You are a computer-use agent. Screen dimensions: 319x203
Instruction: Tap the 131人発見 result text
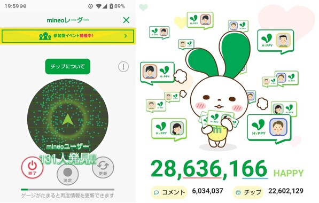tap(67, 159)
